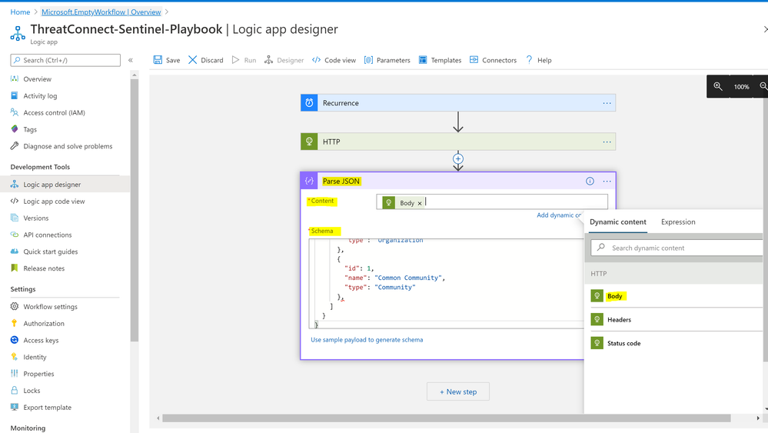Click the Schema JSON editor area

coord(446,283)
